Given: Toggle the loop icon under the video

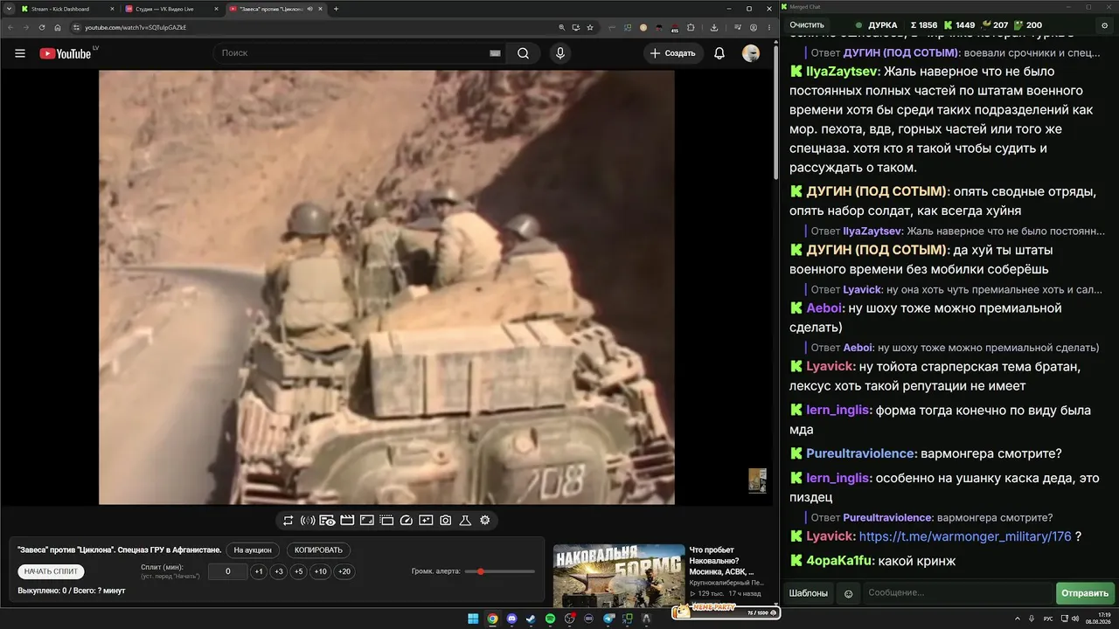Looking at the screenshot, I should tap(288, 521).
